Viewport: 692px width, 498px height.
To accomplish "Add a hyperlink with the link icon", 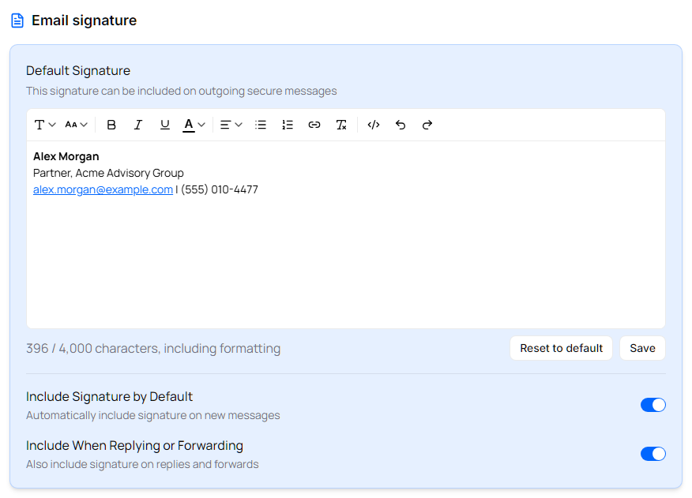I will (x=314, y=125).
